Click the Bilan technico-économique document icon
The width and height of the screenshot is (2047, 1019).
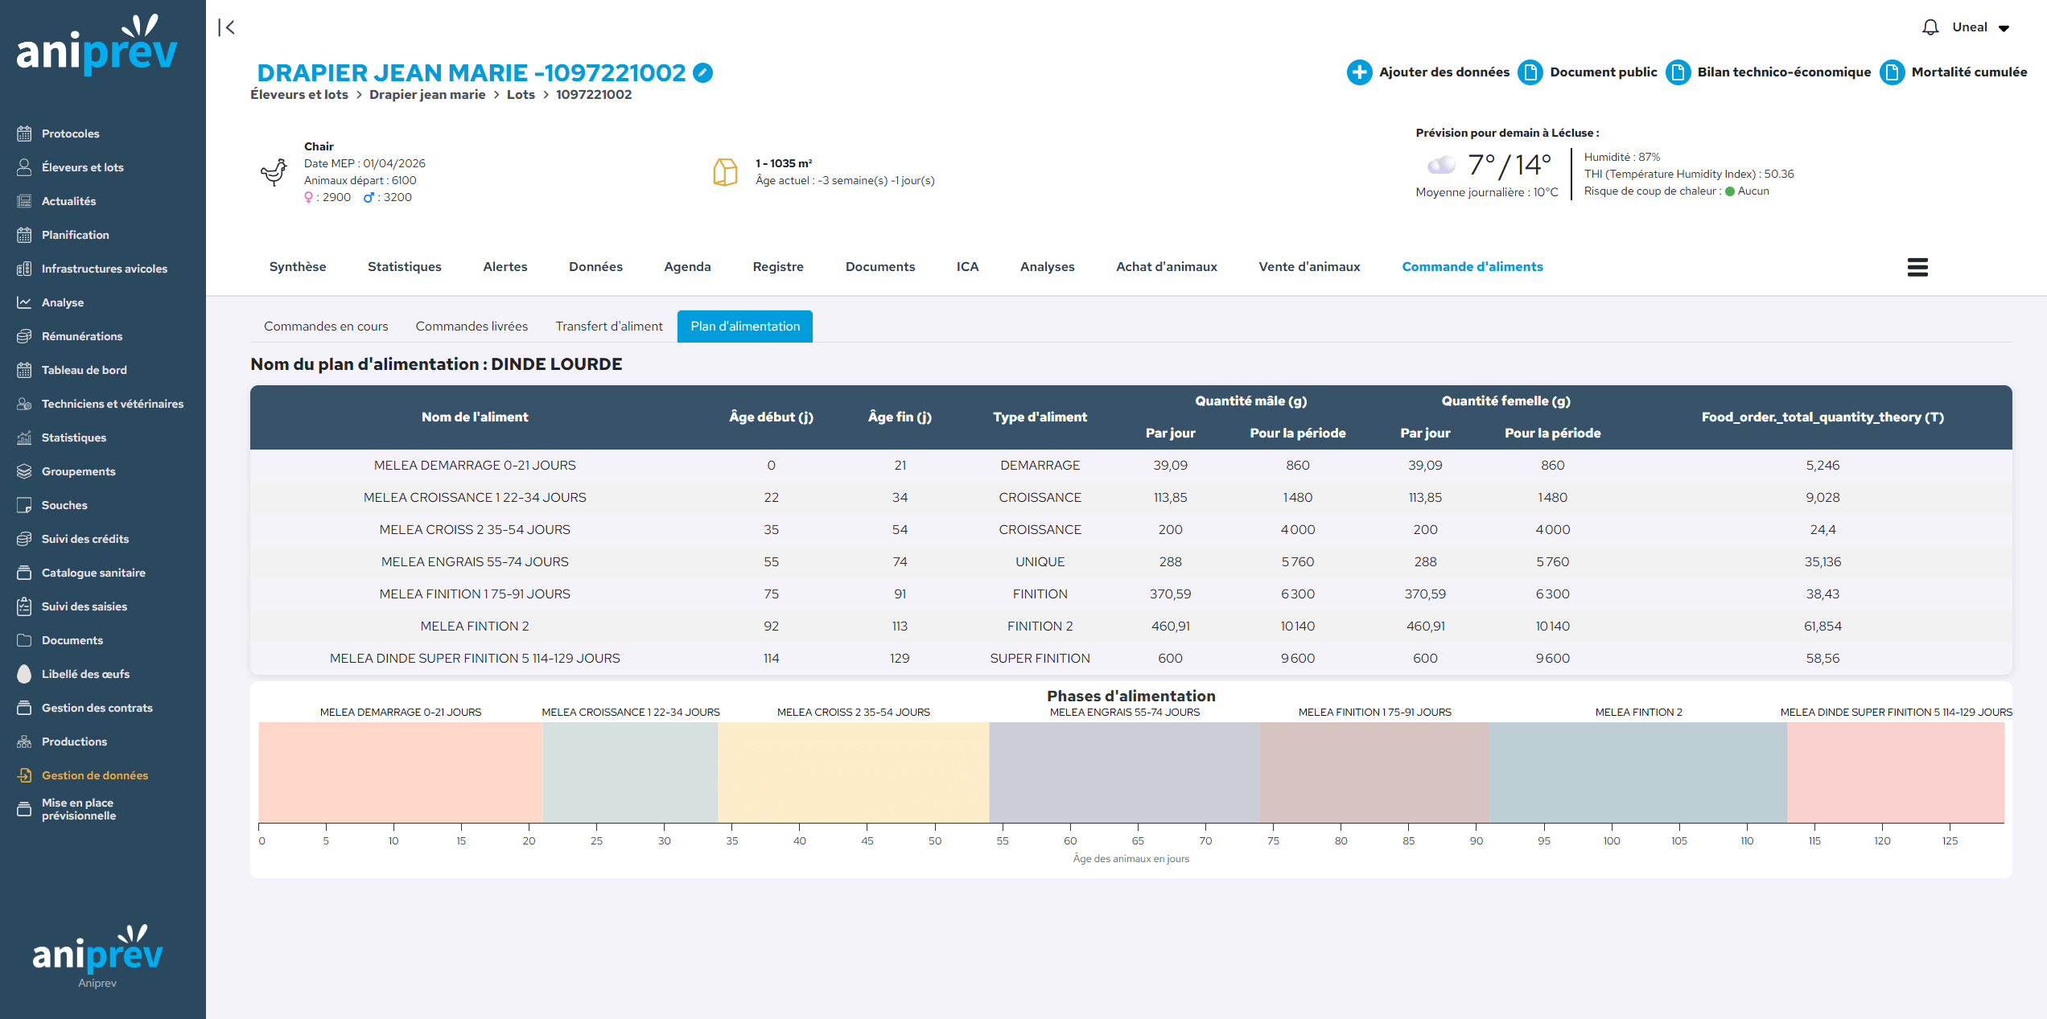tap(1678, 72)
